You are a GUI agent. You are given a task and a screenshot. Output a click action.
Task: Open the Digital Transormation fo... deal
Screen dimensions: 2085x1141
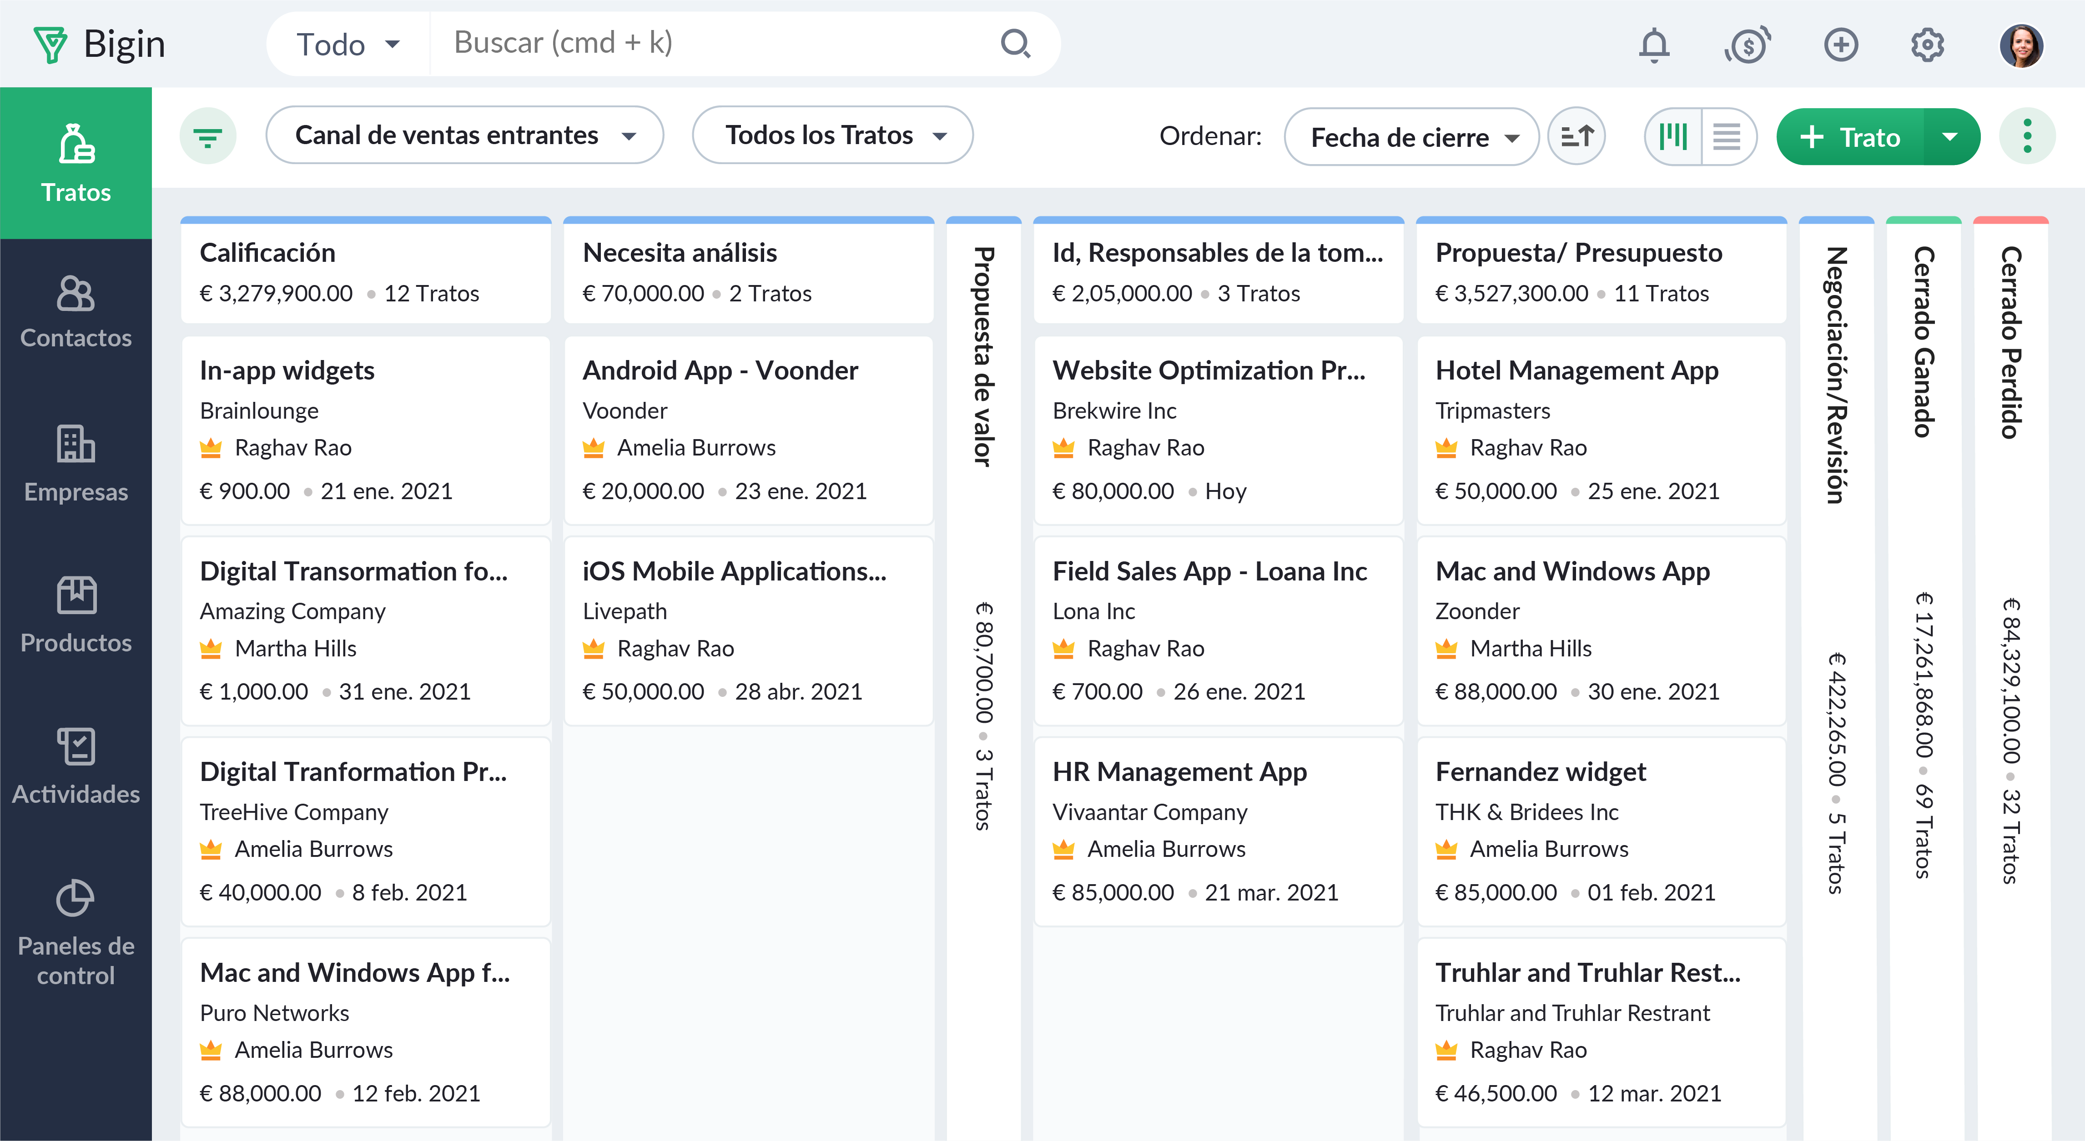click(366, 631)
